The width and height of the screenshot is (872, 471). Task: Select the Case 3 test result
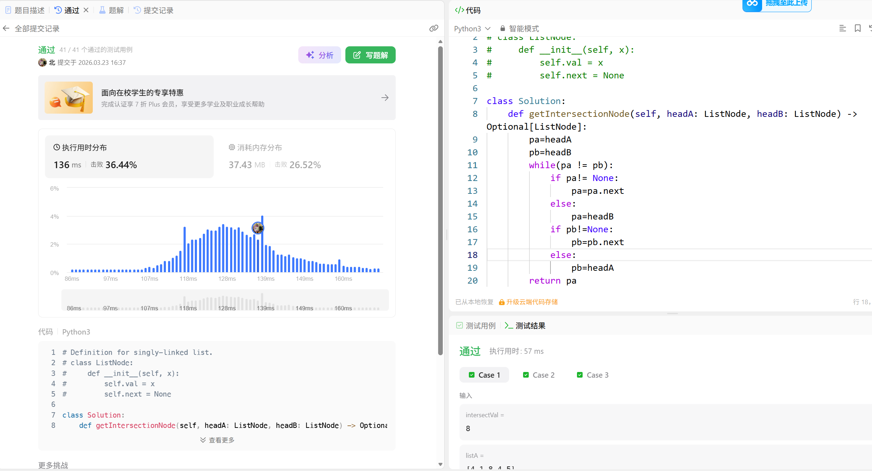coord(593,375)
